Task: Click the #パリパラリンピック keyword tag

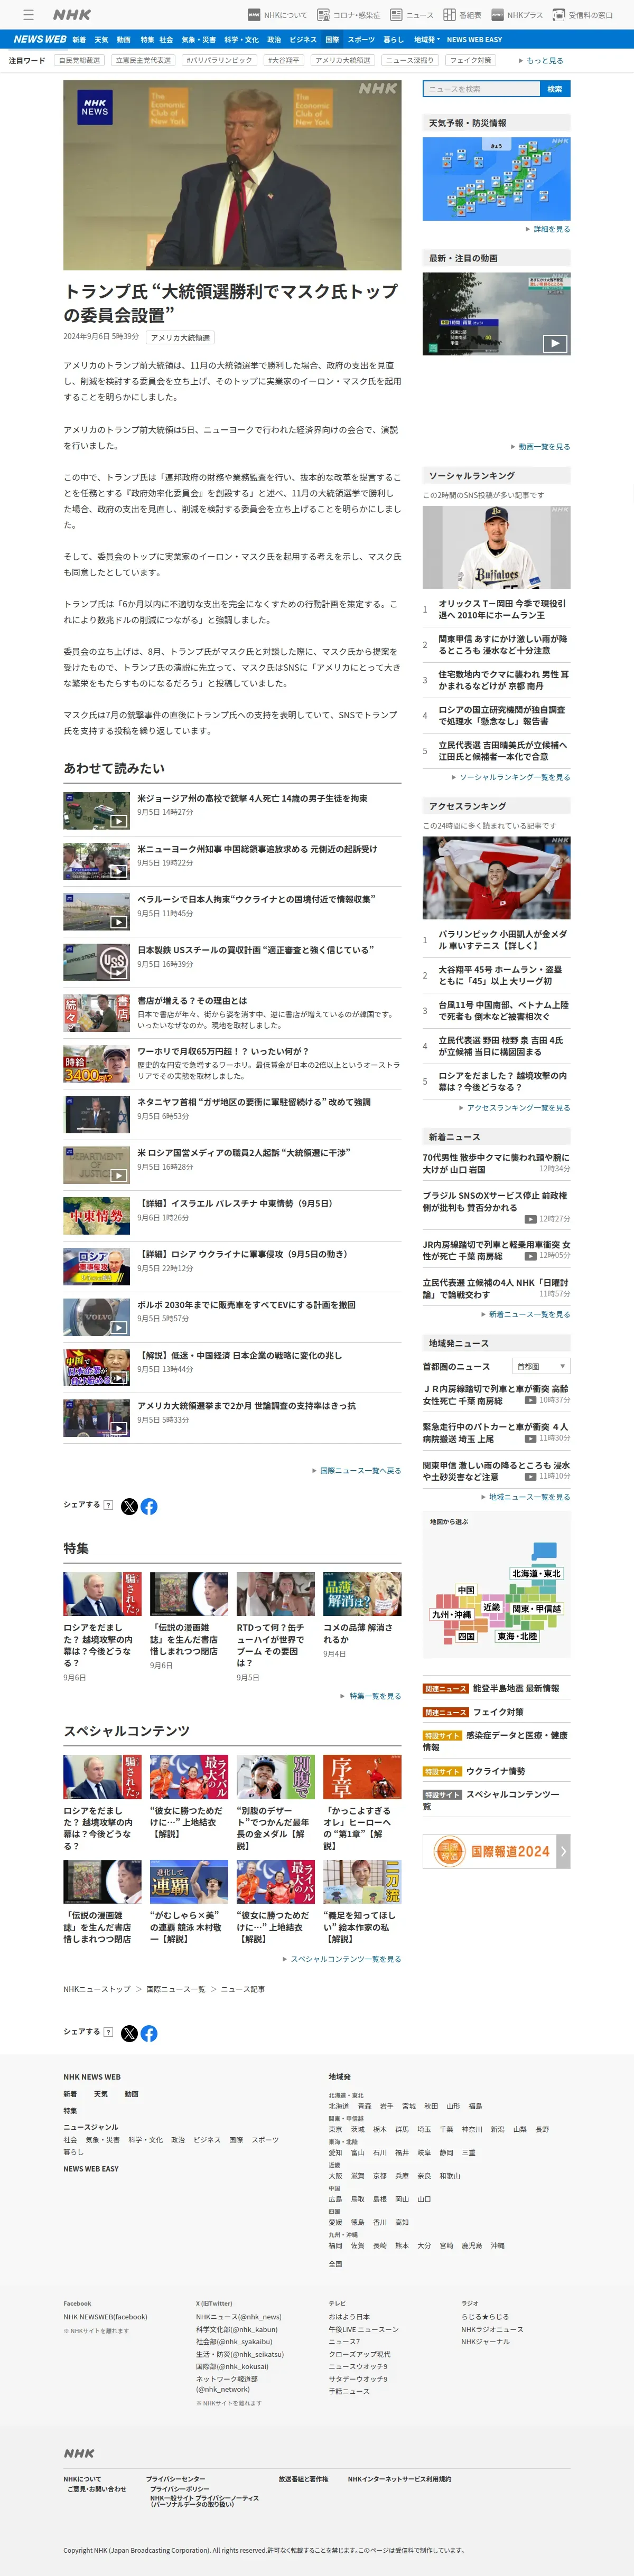Action: [219, 60]
